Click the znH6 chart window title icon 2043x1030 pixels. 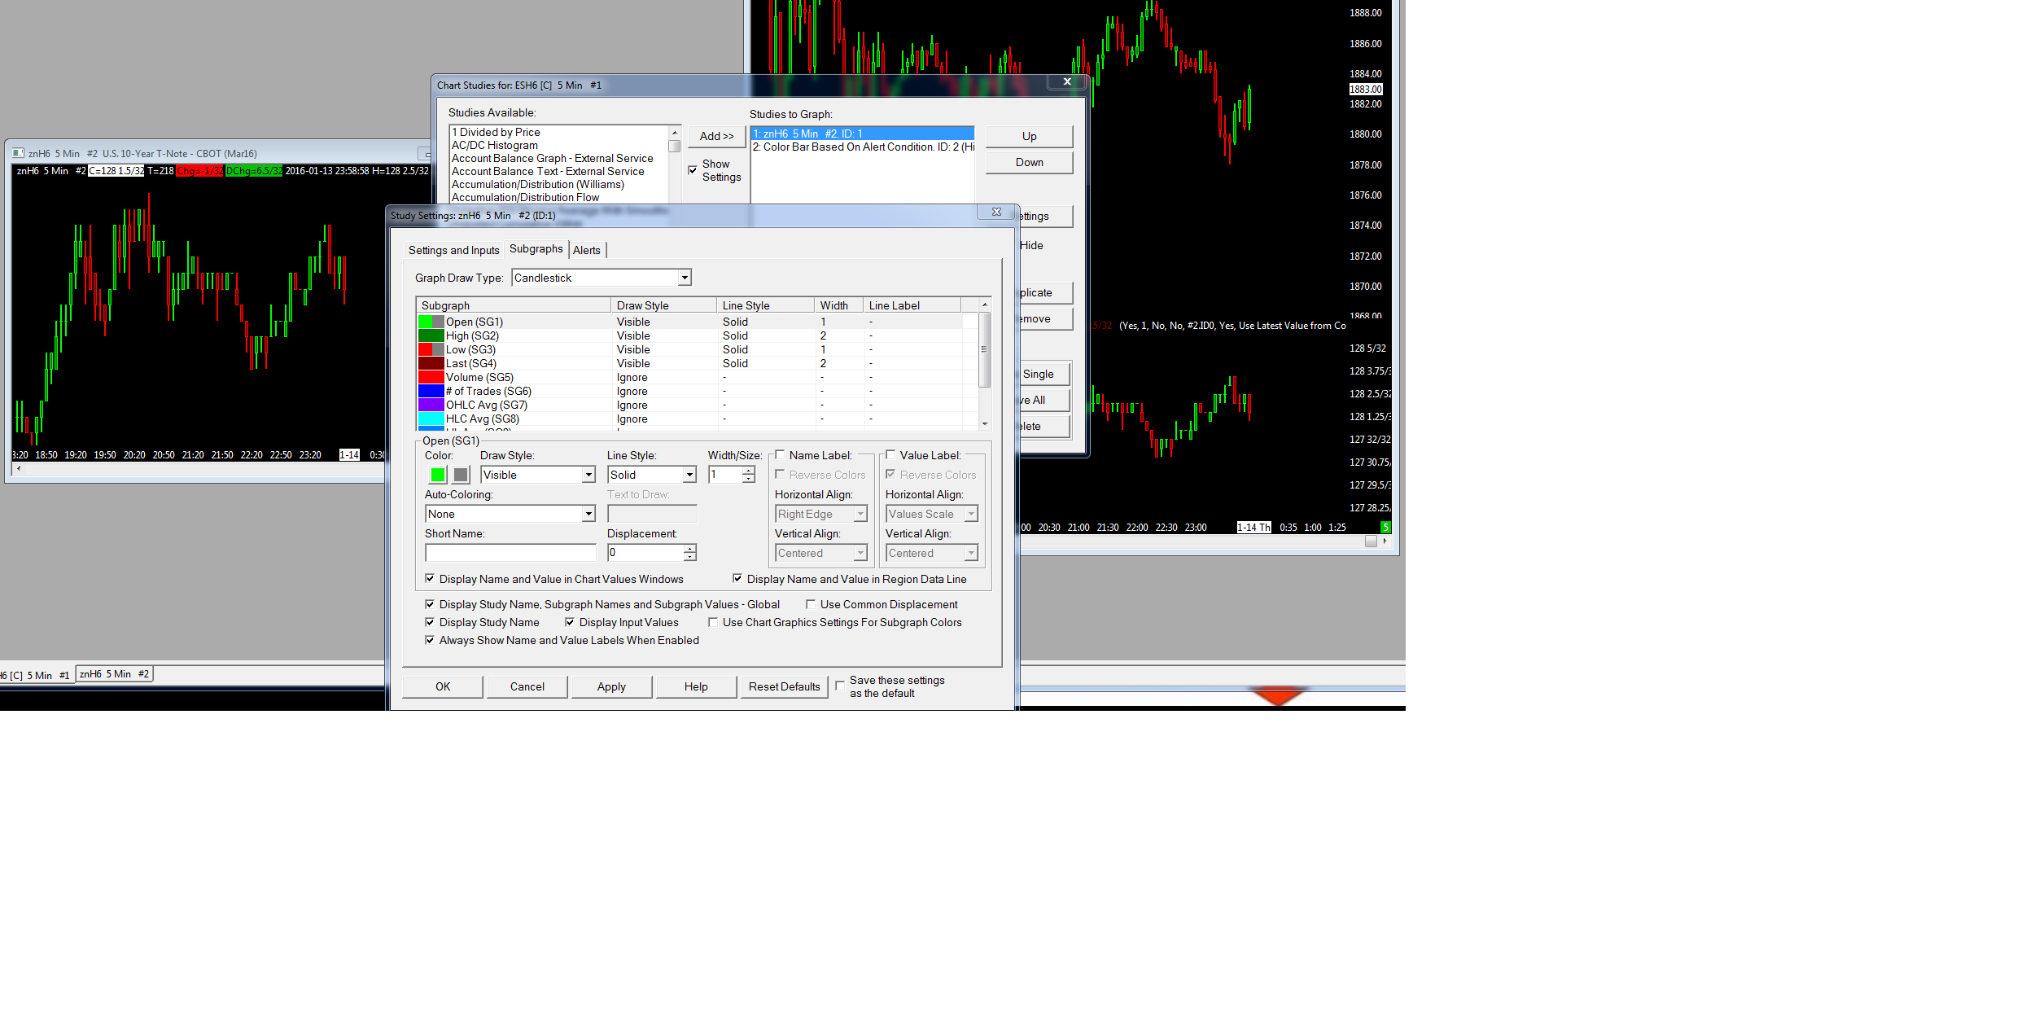point(18,153)
